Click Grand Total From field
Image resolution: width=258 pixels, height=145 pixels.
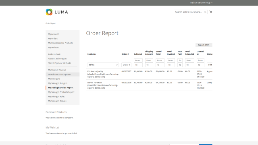[160, 60]
